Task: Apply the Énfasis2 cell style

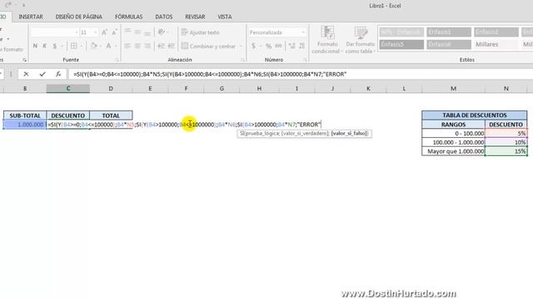Action: coord(496,32)
